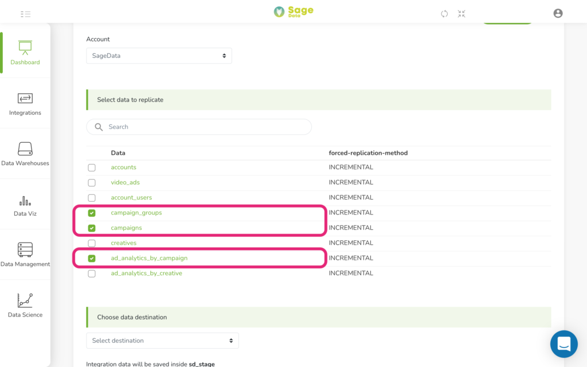Open the ad_analytics_by_creative data link
Image resolution: width=587 pixels, height=367 pixels.
click(146, 274)
